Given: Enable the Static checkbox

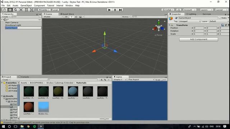Looking at the screenshot, I should [x=220, y=18].
